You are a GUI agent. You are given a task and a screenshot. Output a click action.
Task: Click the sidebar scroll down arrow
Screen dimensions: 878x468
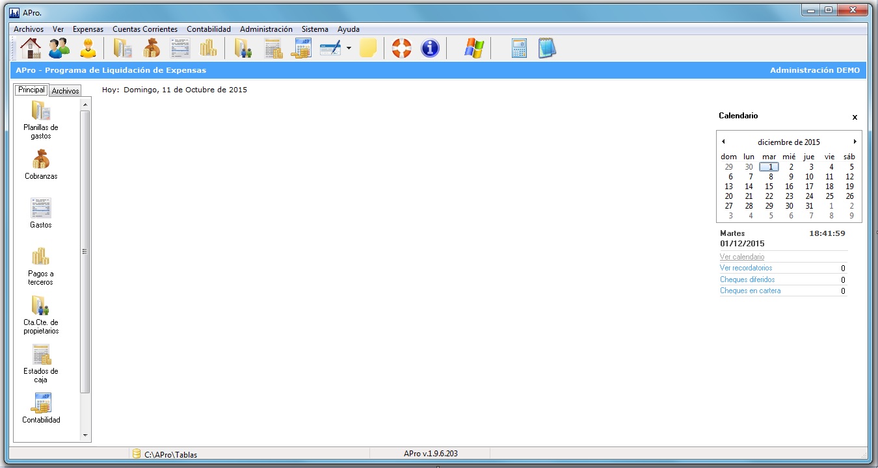[x=85, y=435]
